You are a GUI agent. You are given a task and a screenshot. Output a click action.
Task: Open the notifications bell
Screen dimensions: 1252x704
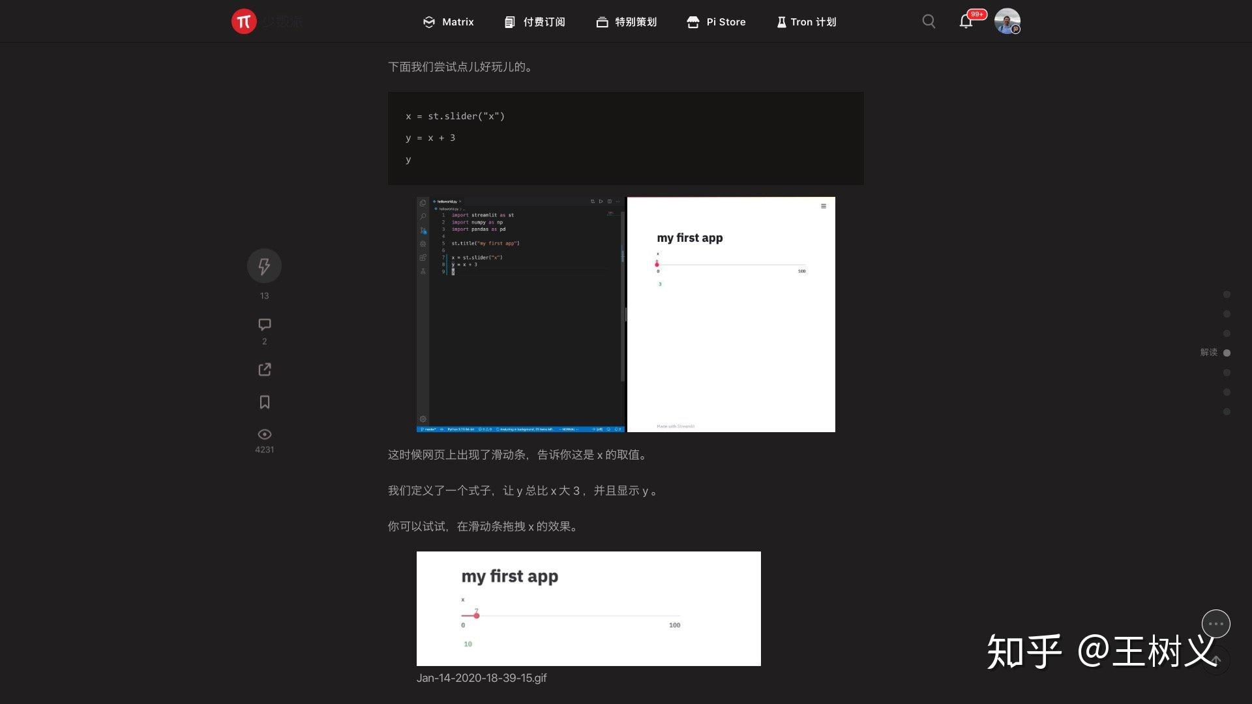(x=966, y=22)
